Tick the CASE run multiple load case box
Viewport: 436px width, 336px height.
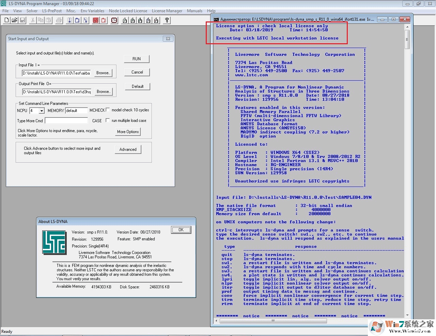click(108, 121)
